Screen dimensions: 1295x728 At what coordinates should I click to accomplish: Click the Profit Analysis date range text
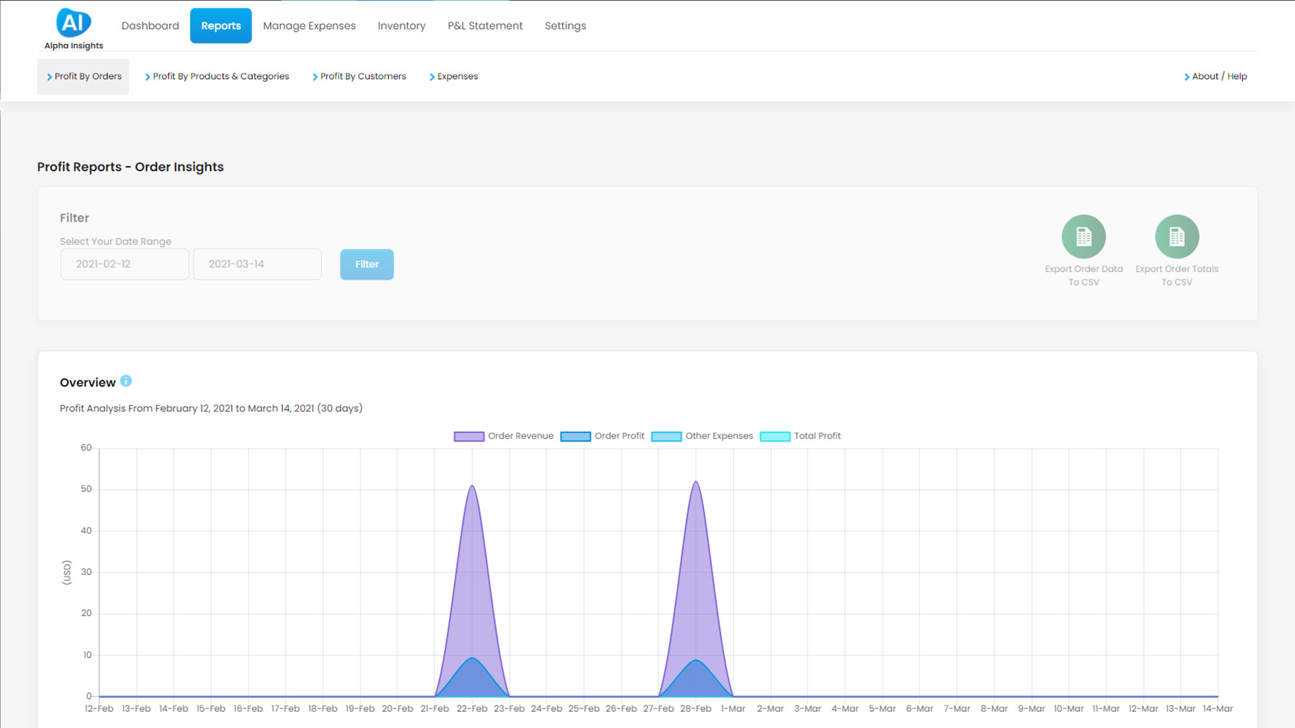(x=211, y=408)
